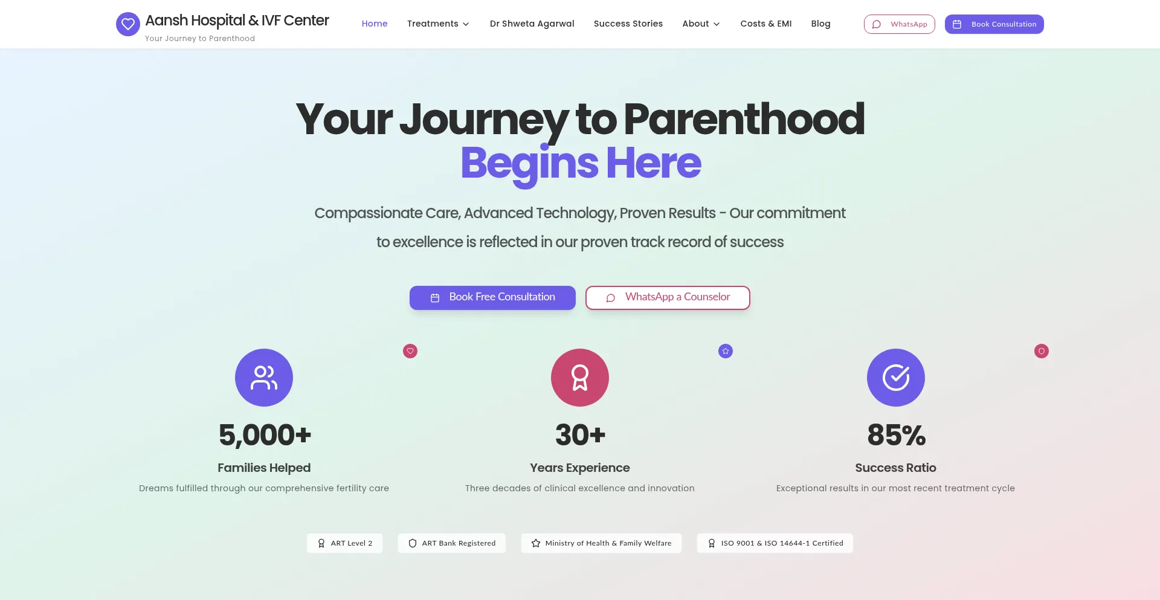Navigate to Dr Shweta Agarwal page
The height and width of the screenshot is (600, 1160).
point(532,24)
